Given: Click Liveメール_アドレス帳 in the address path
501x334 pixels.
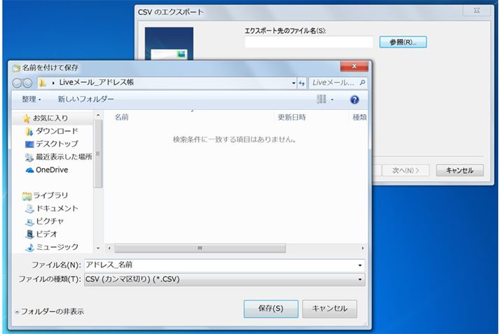Looking at the screenshot, I should pyautogui.click(x=97, y=83).
